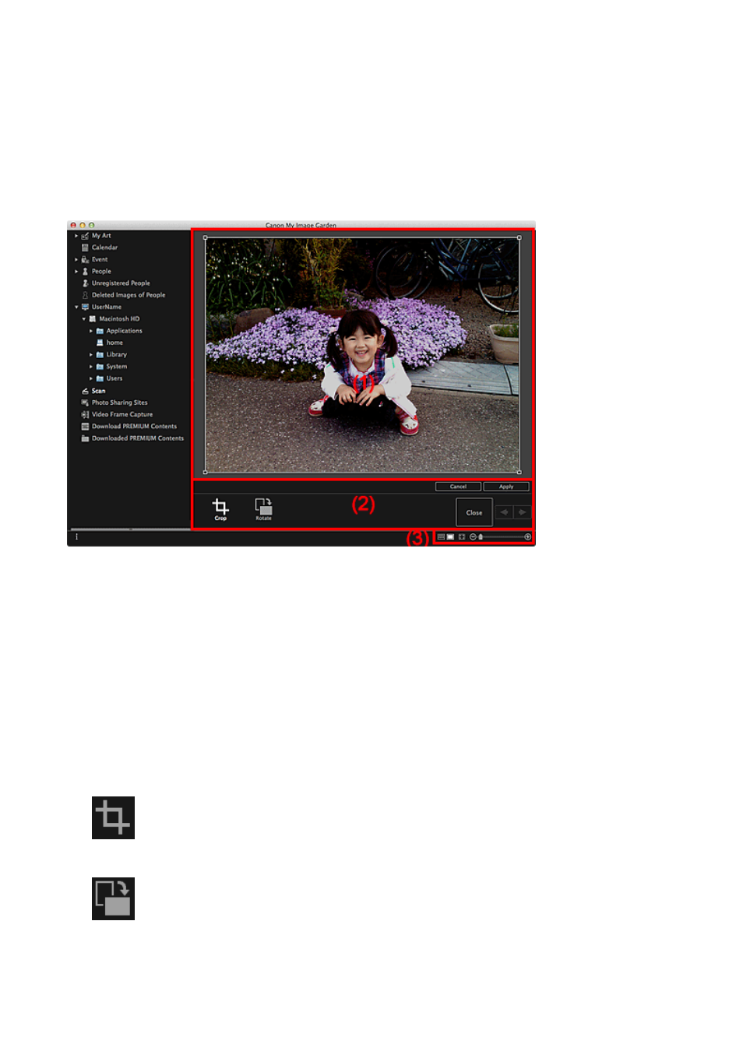Select Downloaded PREMIUM Contents label
743x1051 pixels.
pos(138,438)
